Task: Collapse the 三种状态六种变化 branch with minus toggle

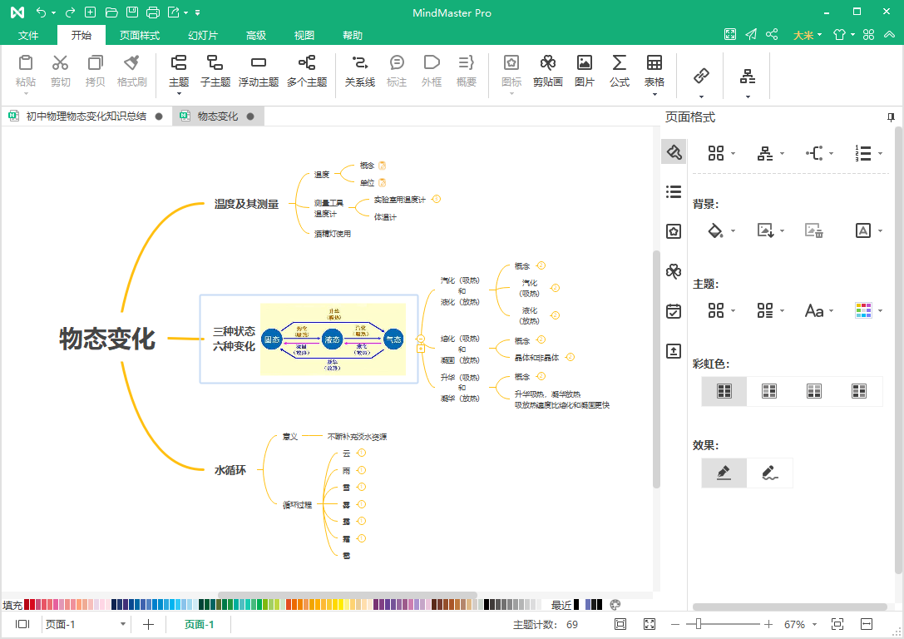Action: click(421, 339)
